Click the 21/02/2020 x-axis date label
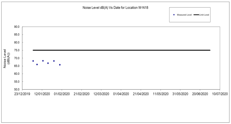Screen dimensions: 231x124 pyautogui.click(x=82, y=94)
